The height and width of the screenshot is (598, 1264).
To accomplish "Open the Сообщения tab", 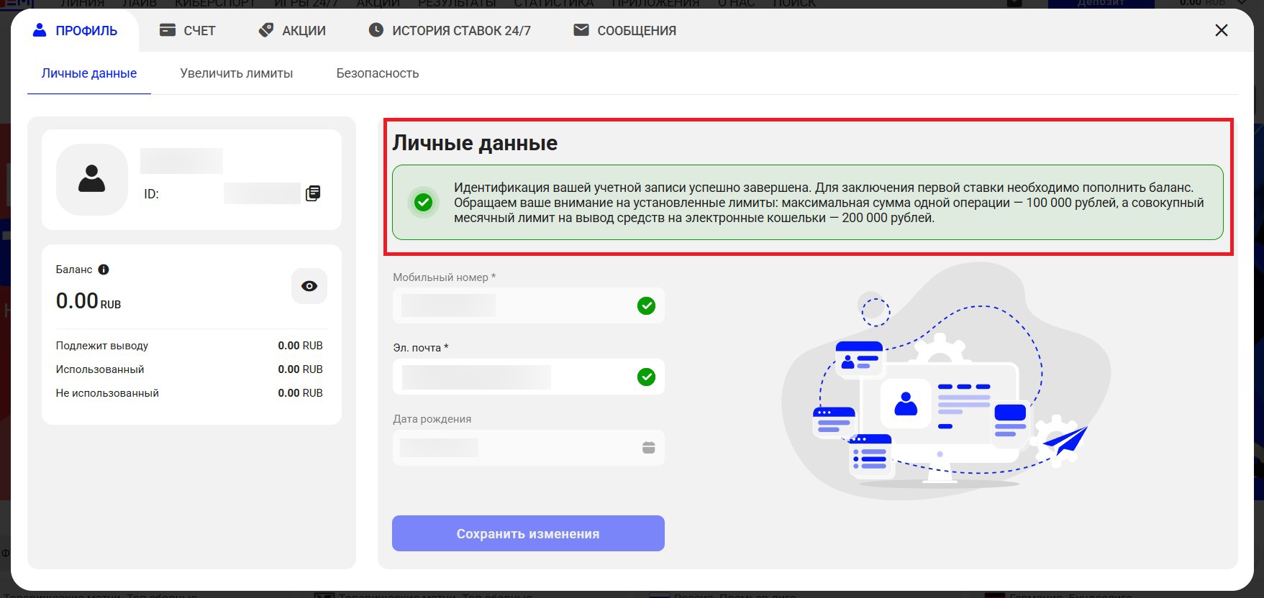I will point(624,31).
